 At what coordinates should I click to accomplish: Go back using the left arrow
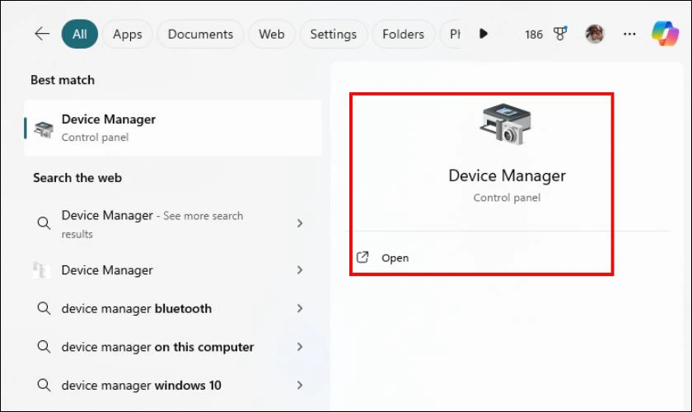(x=42, y=34)
